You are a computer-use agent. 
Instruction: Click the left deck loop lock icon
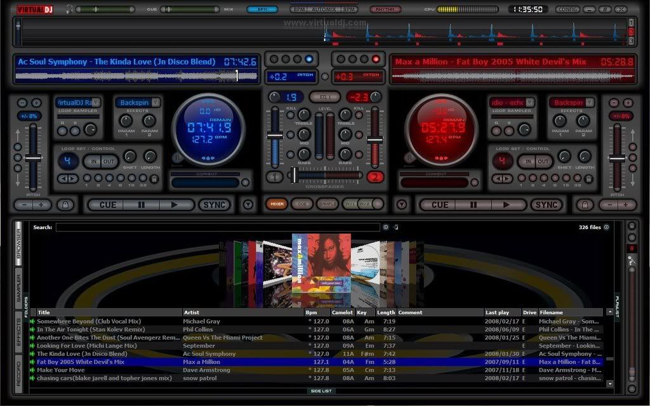[x=154, y=178]
